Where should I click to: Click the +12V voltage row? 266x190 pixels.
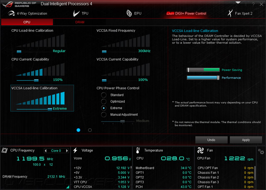101,168
